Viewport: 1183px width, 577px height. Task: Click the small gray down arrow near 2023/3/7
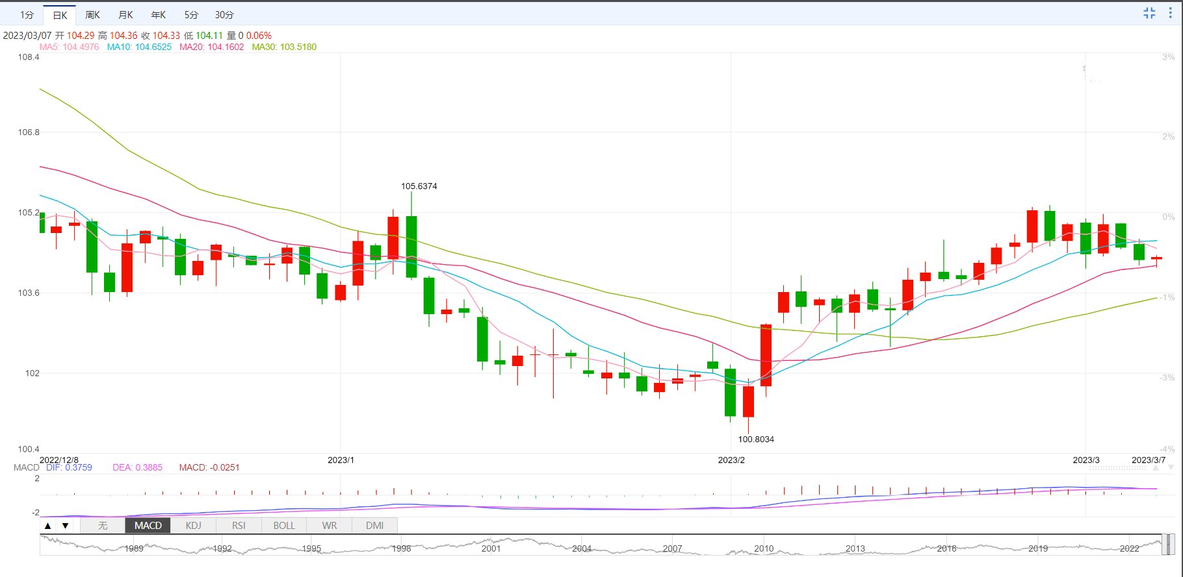(x=1171, y=467)
